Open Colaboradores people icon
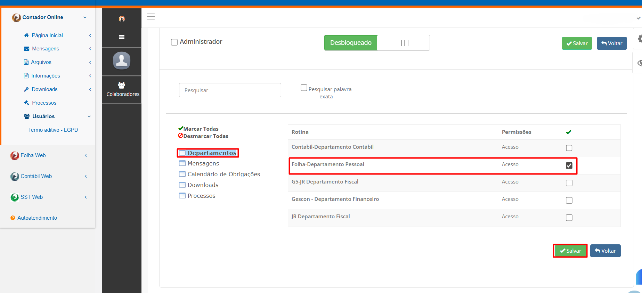This screenshot has height=293, width=642. pos(122,85)
